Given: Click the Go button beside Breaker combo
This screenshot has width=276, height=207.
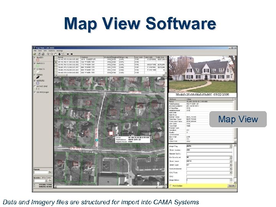Looking at the screenshot, I should point(50,181).
